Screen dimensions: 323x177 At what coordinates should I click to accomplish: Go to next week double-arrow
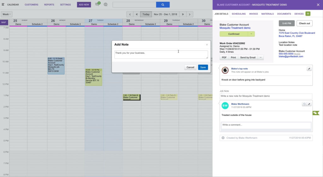(183, 14)
